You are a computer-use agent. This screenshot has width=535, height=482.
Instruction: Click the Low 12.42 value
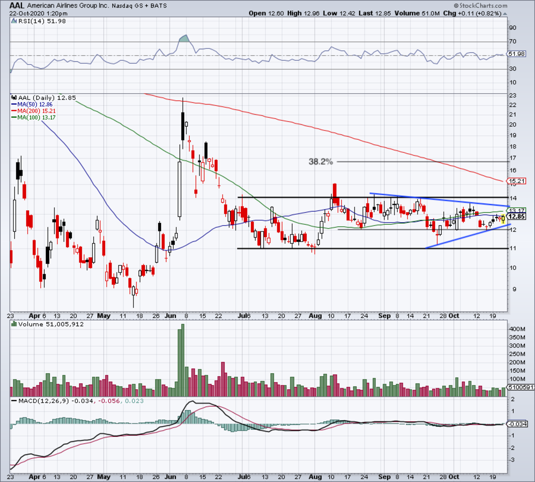pos(338,13)
